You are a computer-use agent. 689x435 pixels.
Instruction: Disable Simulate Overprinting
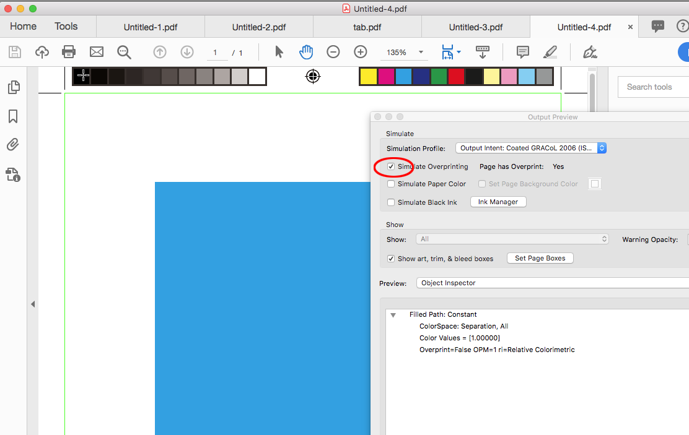point(390,166)
